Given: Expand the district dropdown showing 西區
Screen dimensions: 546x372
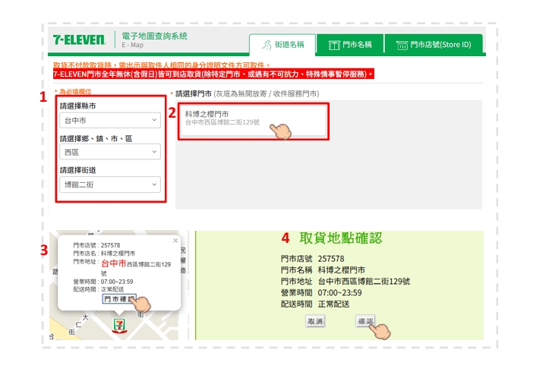Looking at the screenshot, I should [110, 153].
